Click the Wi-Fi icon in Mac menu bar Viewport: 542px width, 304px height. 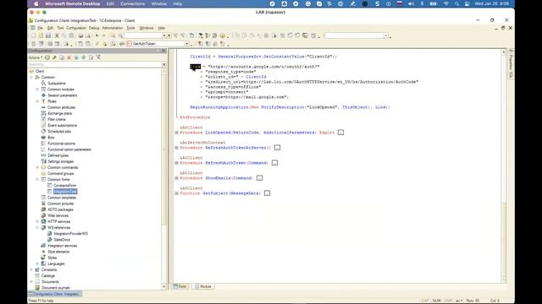[446, 3]
